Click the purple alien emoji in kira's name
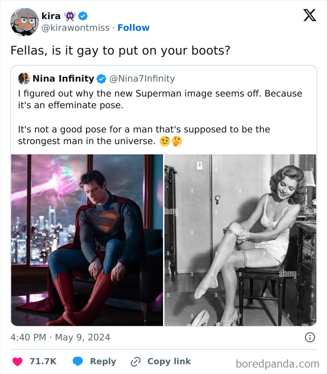Image resolution: width=327 pixels, height=374 pixels. pyautogui.click(x=69, y=15)
